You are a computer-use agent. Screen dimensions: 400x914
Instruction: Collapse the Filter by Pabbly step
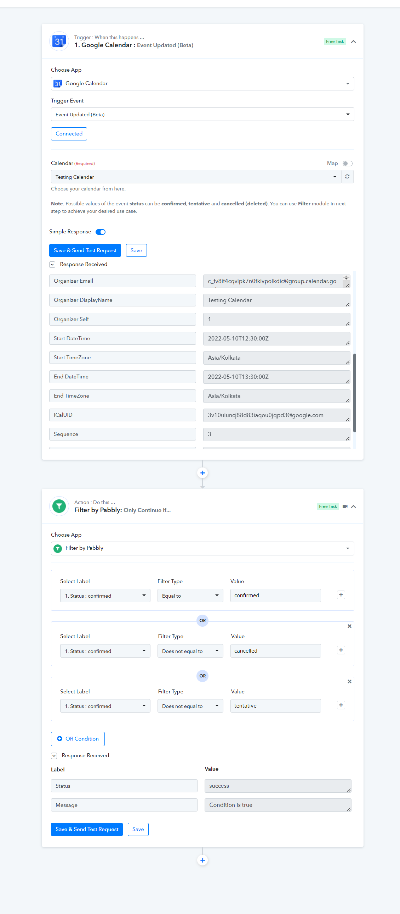click(353, 506)
